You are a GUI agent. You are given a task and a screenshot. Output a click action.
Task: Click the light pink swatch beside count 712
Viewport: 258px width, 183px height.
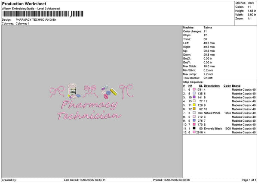pyautogui.click(x=194, y=117)
